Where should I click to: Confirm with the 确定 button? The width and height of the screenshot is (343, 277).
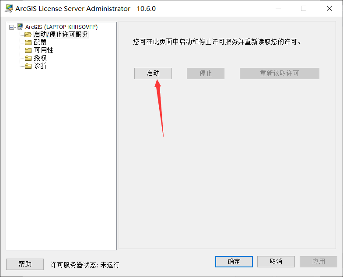tap(234, 262)
